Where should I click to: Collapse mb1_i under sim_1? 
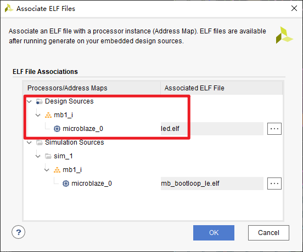coord(47,170)
